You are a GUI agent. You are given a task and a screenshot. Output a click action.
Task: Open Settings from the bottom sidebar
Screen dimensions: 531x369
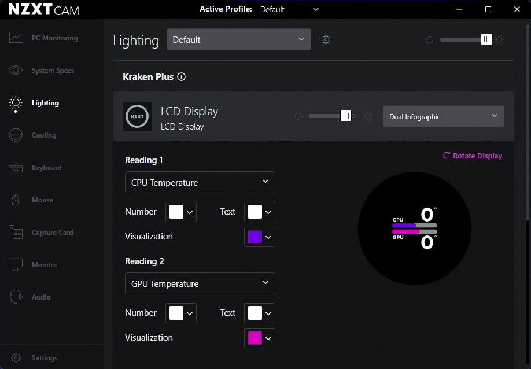[43, 357]
